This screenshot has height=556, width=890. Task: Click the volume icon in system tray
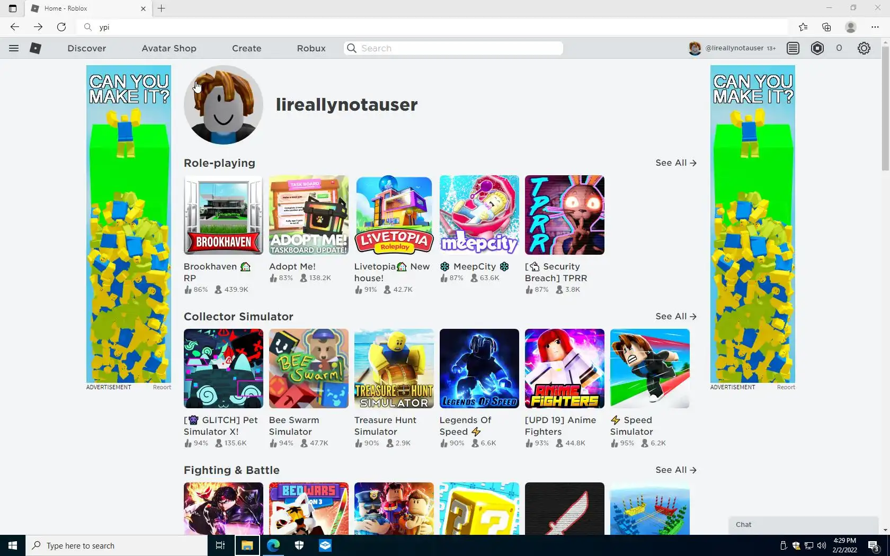tap(822, 545)
